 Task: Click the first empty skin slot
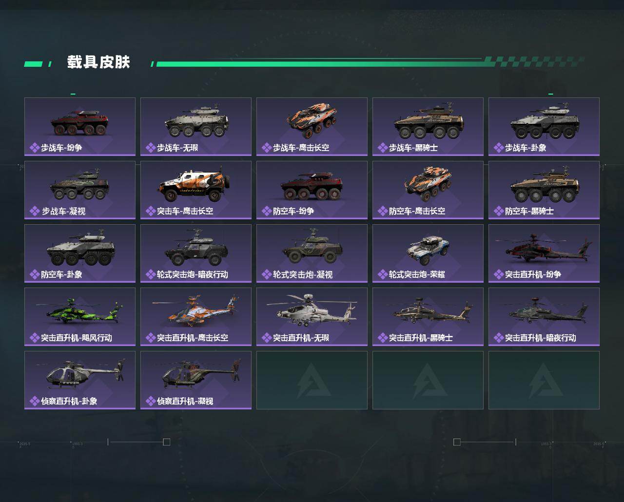click(312, 380)
